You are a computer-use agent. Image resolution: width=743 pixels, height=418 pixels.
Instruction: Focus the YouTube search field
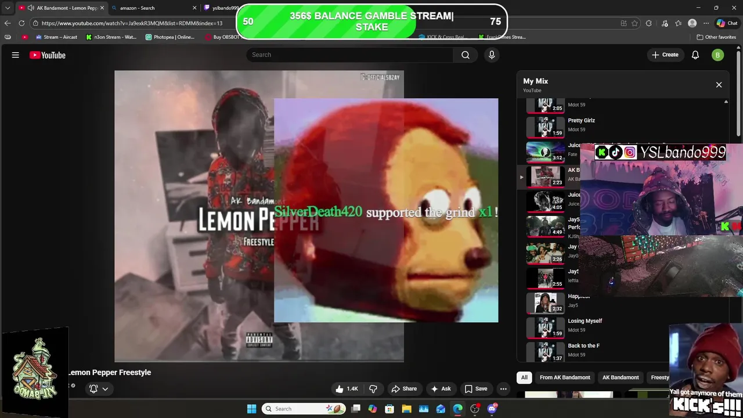[350, 55]
